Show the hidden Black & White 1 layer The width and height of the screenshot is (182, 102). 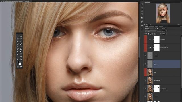pos(146,48)
